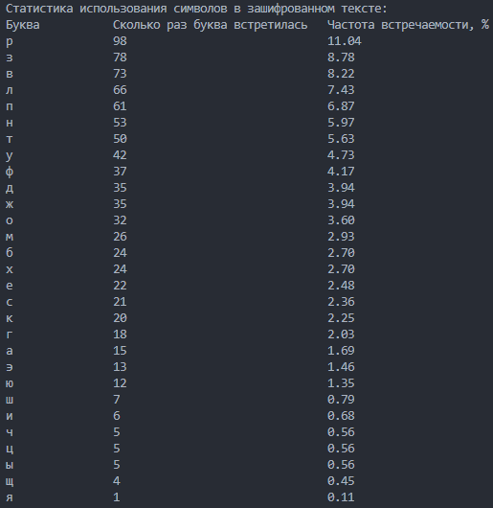Select the letter 'у' row label
The image size is (493, 508).
pyautogui.click(x=10, y=156)
